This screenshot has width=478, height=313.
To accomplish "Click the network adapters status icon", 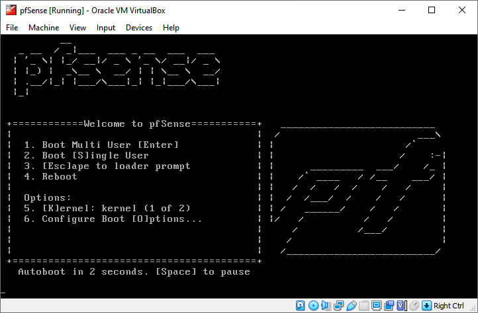I will pyautogui.click(x=339, y=305).
